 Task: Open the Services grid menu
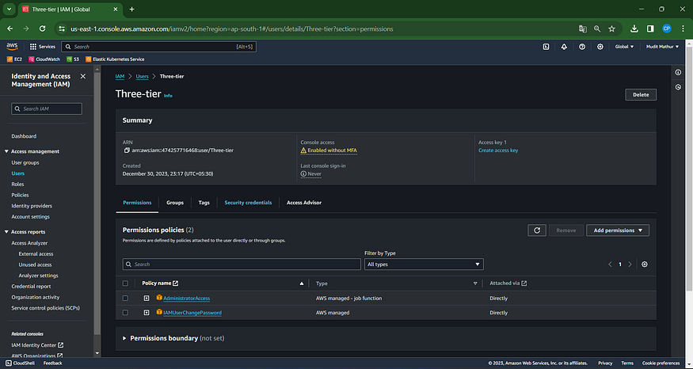tap(43, 47)
